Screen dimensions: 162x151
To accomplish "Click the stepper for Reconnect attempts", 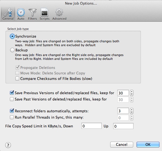I will tap(132, 111).
